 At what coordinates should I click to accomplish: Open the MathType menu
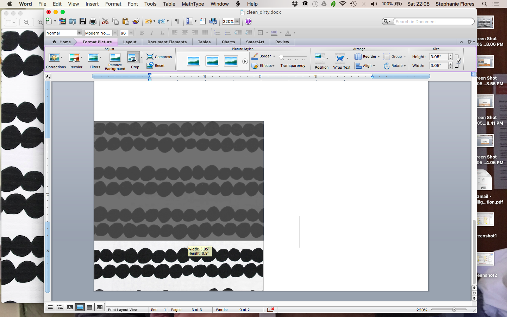(x=193, y=4)
